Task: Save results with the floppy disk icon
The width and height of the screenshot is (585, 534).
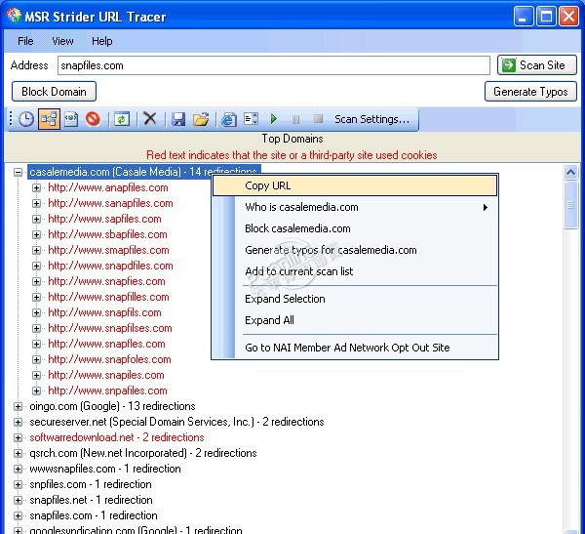Action: click(x=178, y=119)
